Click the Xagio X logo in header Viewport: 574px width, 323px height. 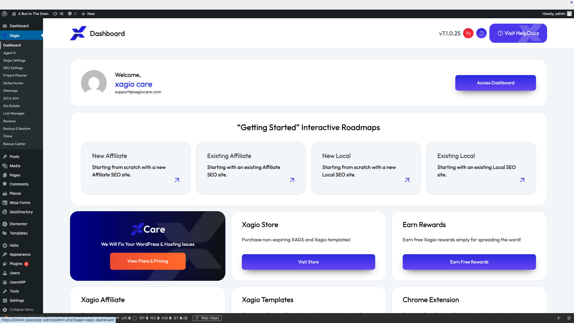point(78,33)
